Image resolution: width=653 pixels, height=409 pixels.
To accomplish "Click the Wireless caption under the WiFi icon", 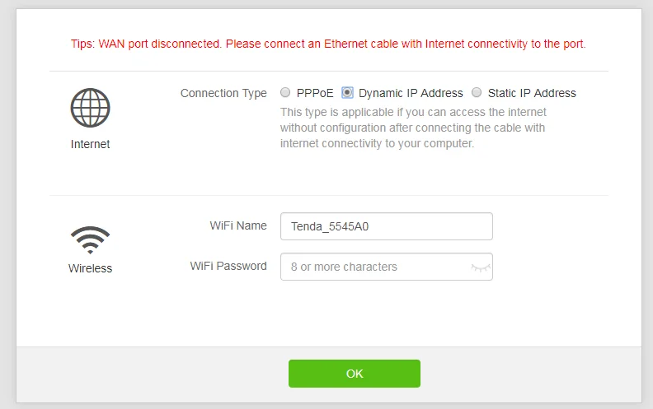I will tap(90, 268).
